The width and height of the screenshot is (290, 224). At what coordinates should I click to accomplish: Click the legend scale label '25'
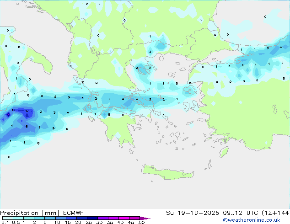tap(89, 222)
